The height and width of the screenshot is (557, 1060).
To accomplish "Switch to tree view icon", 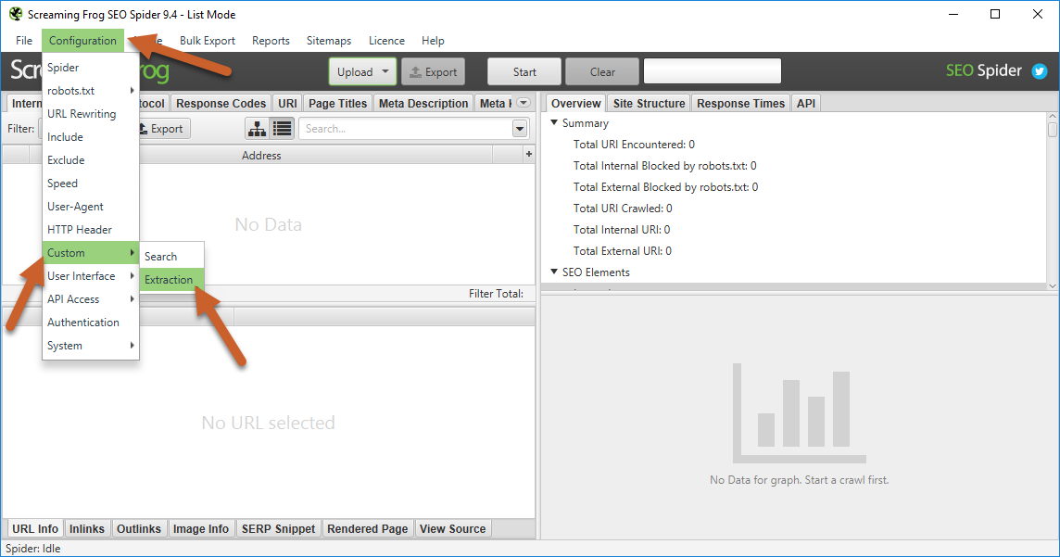I will (257, 129).
